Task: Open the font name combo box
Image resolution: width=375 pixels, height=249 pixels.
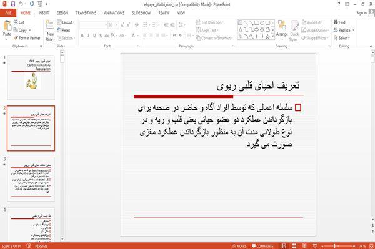Action: click(93, 25)
